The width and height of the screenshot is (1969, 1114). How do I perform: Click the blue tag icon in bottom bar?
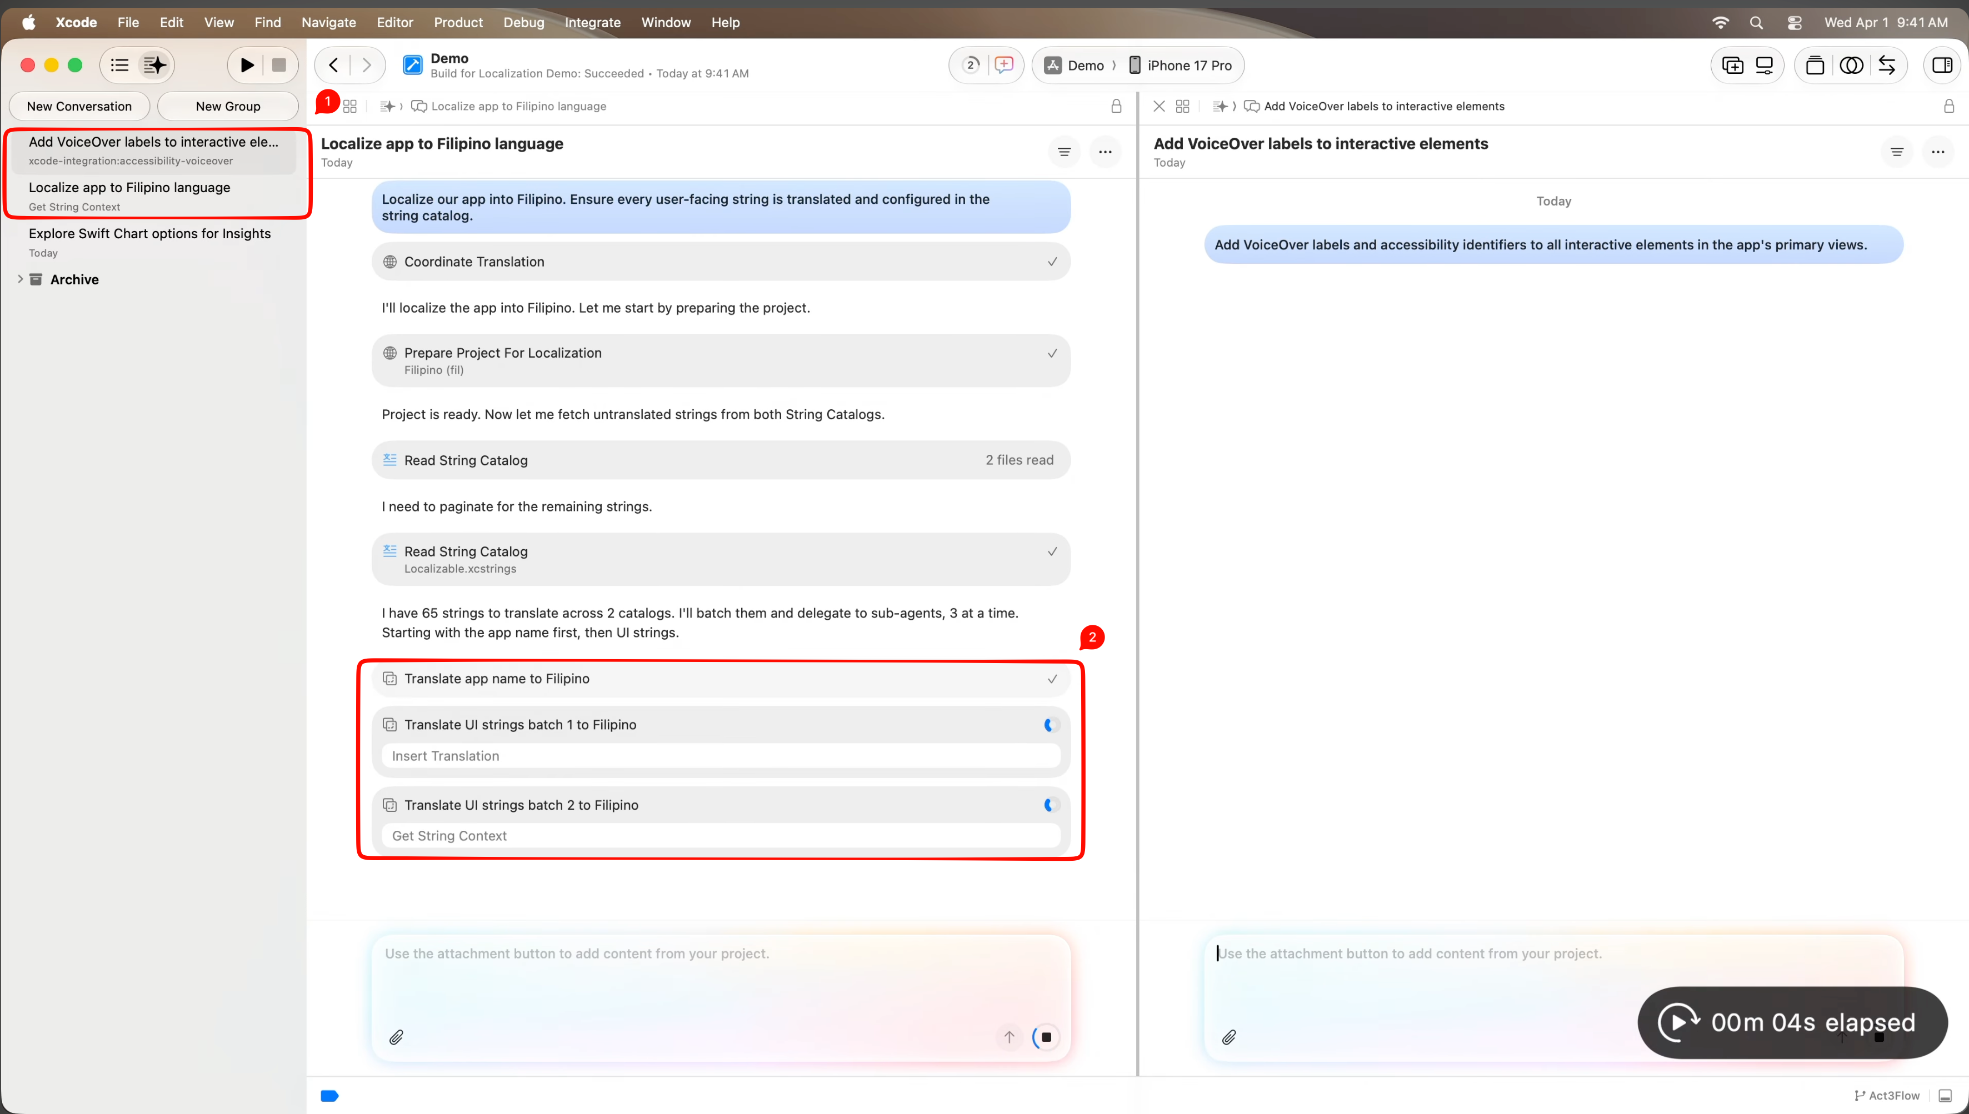(x=329, y=1096)
